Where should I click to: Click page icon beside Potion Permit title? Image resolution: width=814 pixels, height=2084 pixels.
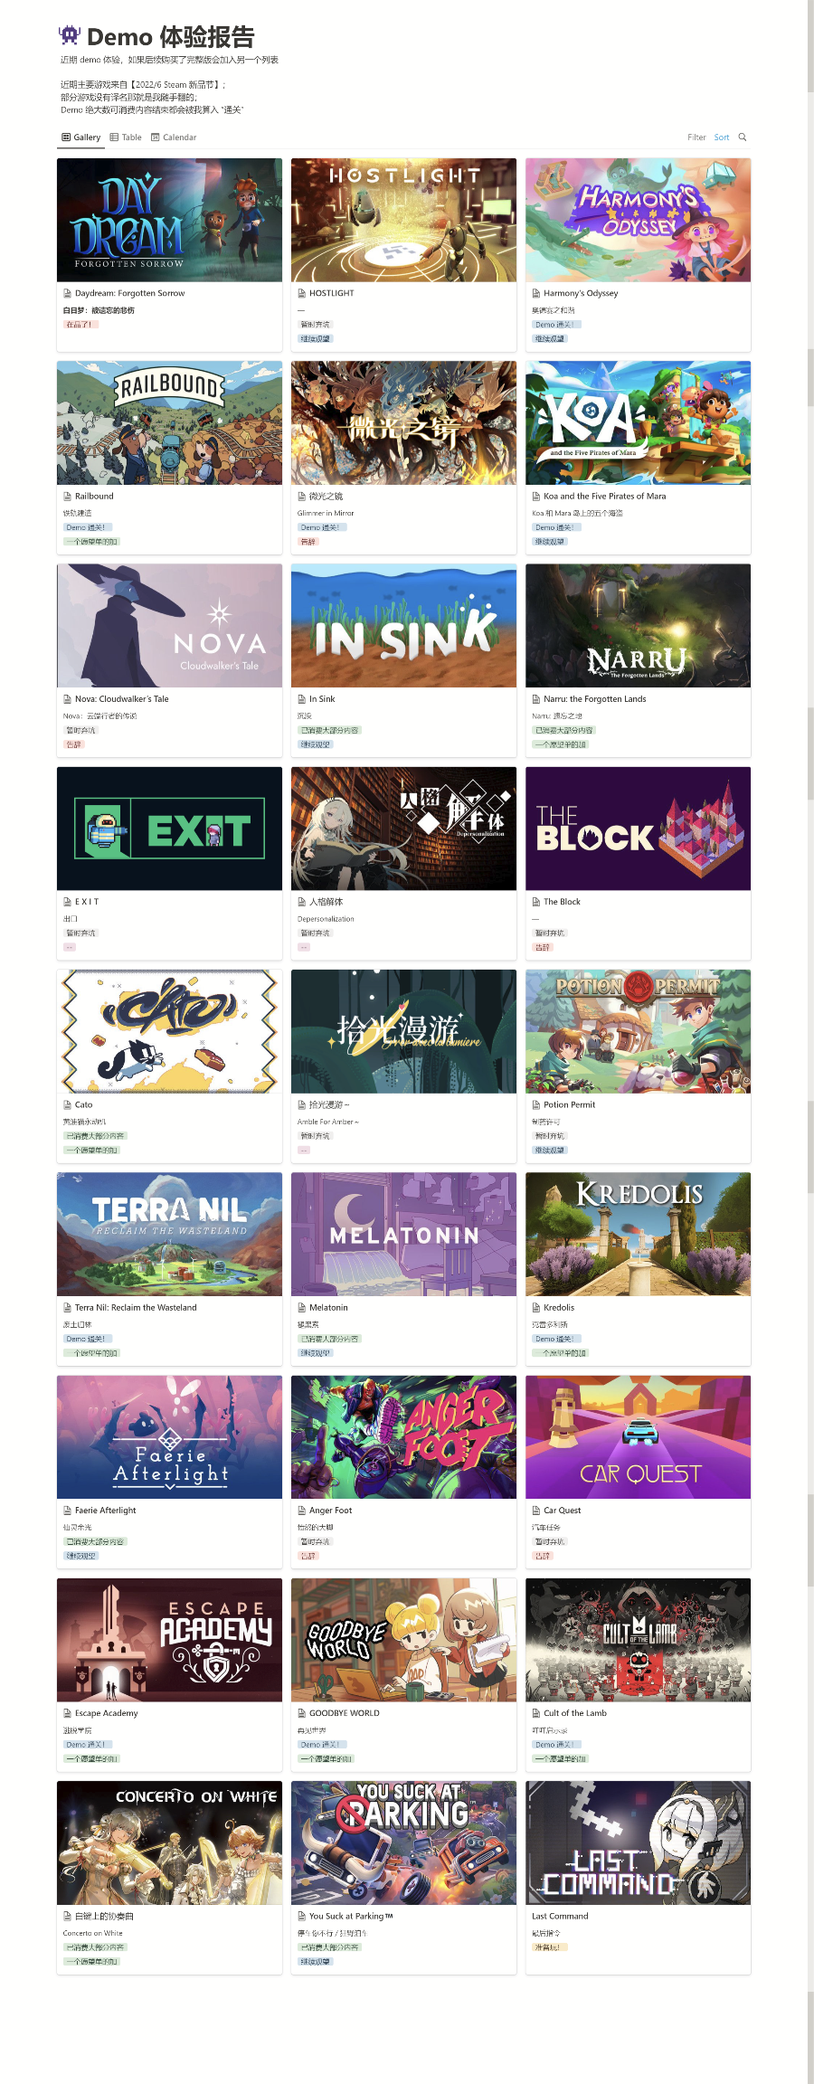click(536, 1104)
